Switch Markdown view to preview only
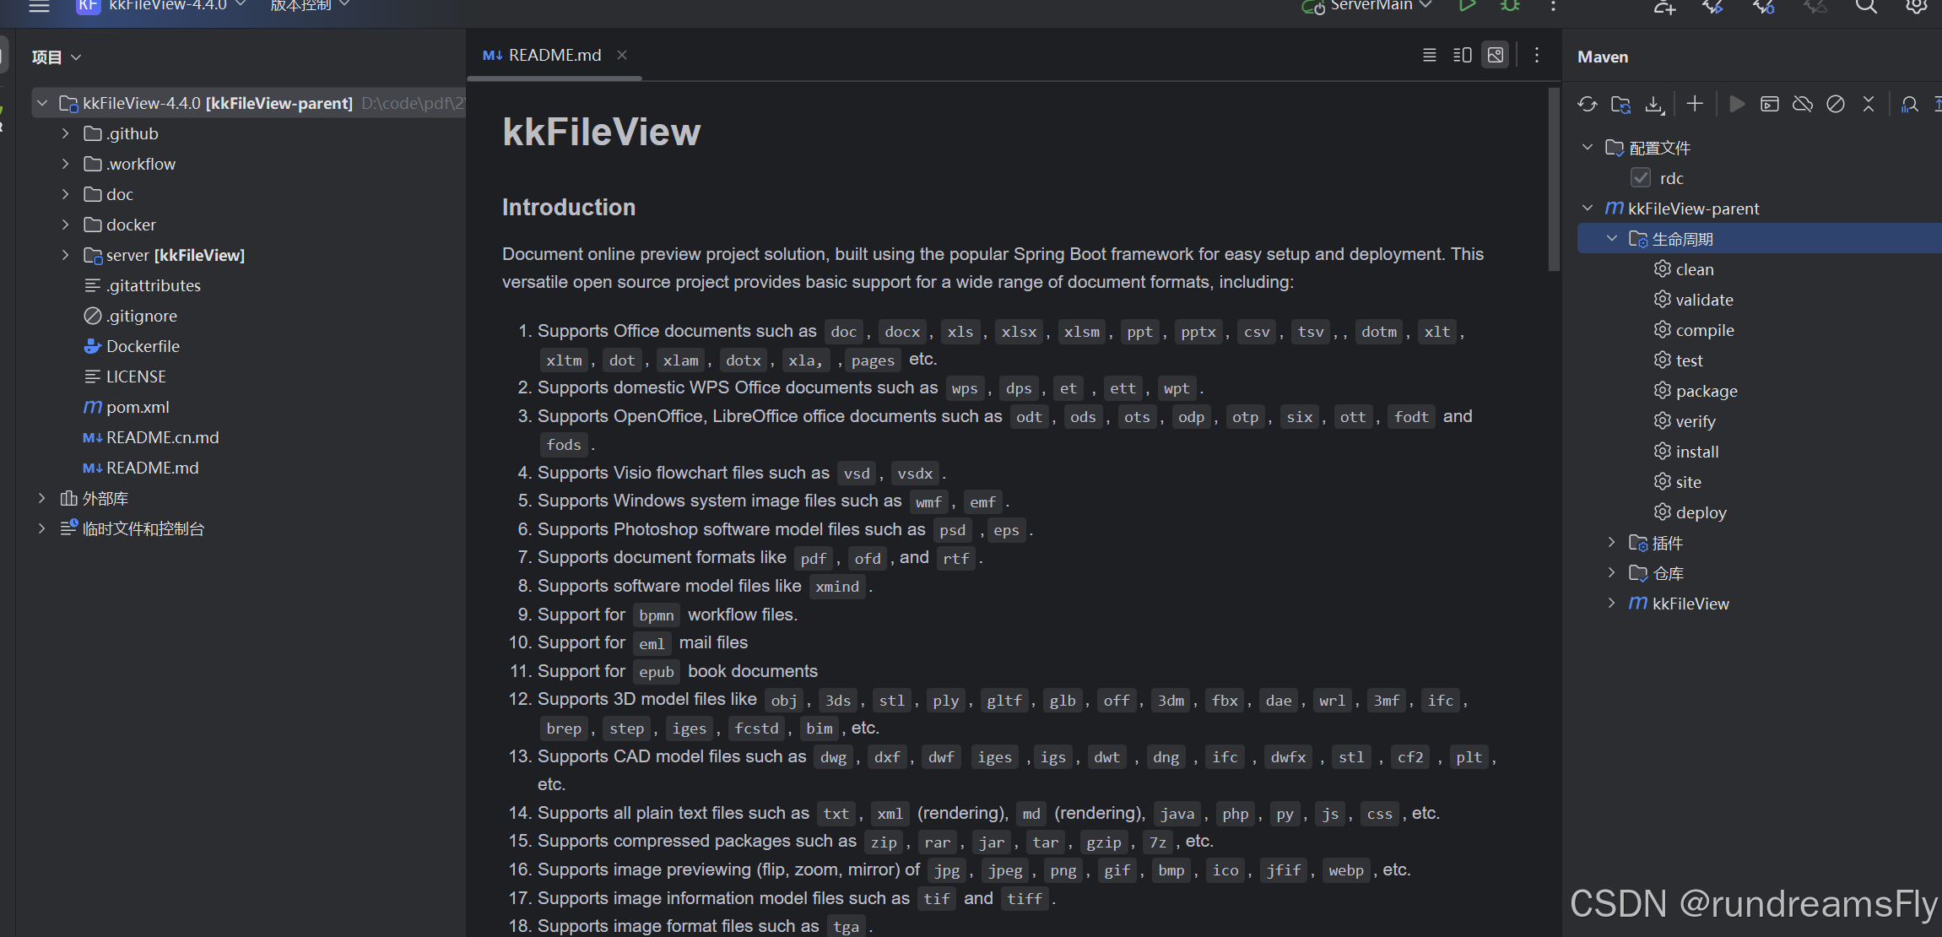 click(x=1496, y=55)
